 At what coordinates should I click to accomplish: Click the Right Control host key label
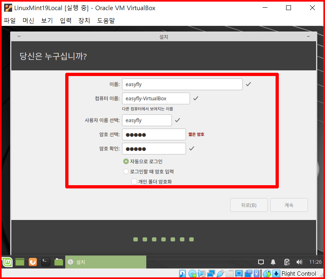(x=299, y=274)
